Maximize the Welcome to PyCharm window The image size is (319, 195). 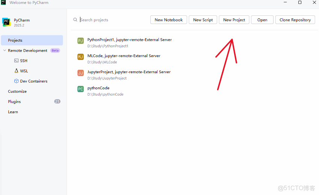pyautogui.click(x=300, y=2)
